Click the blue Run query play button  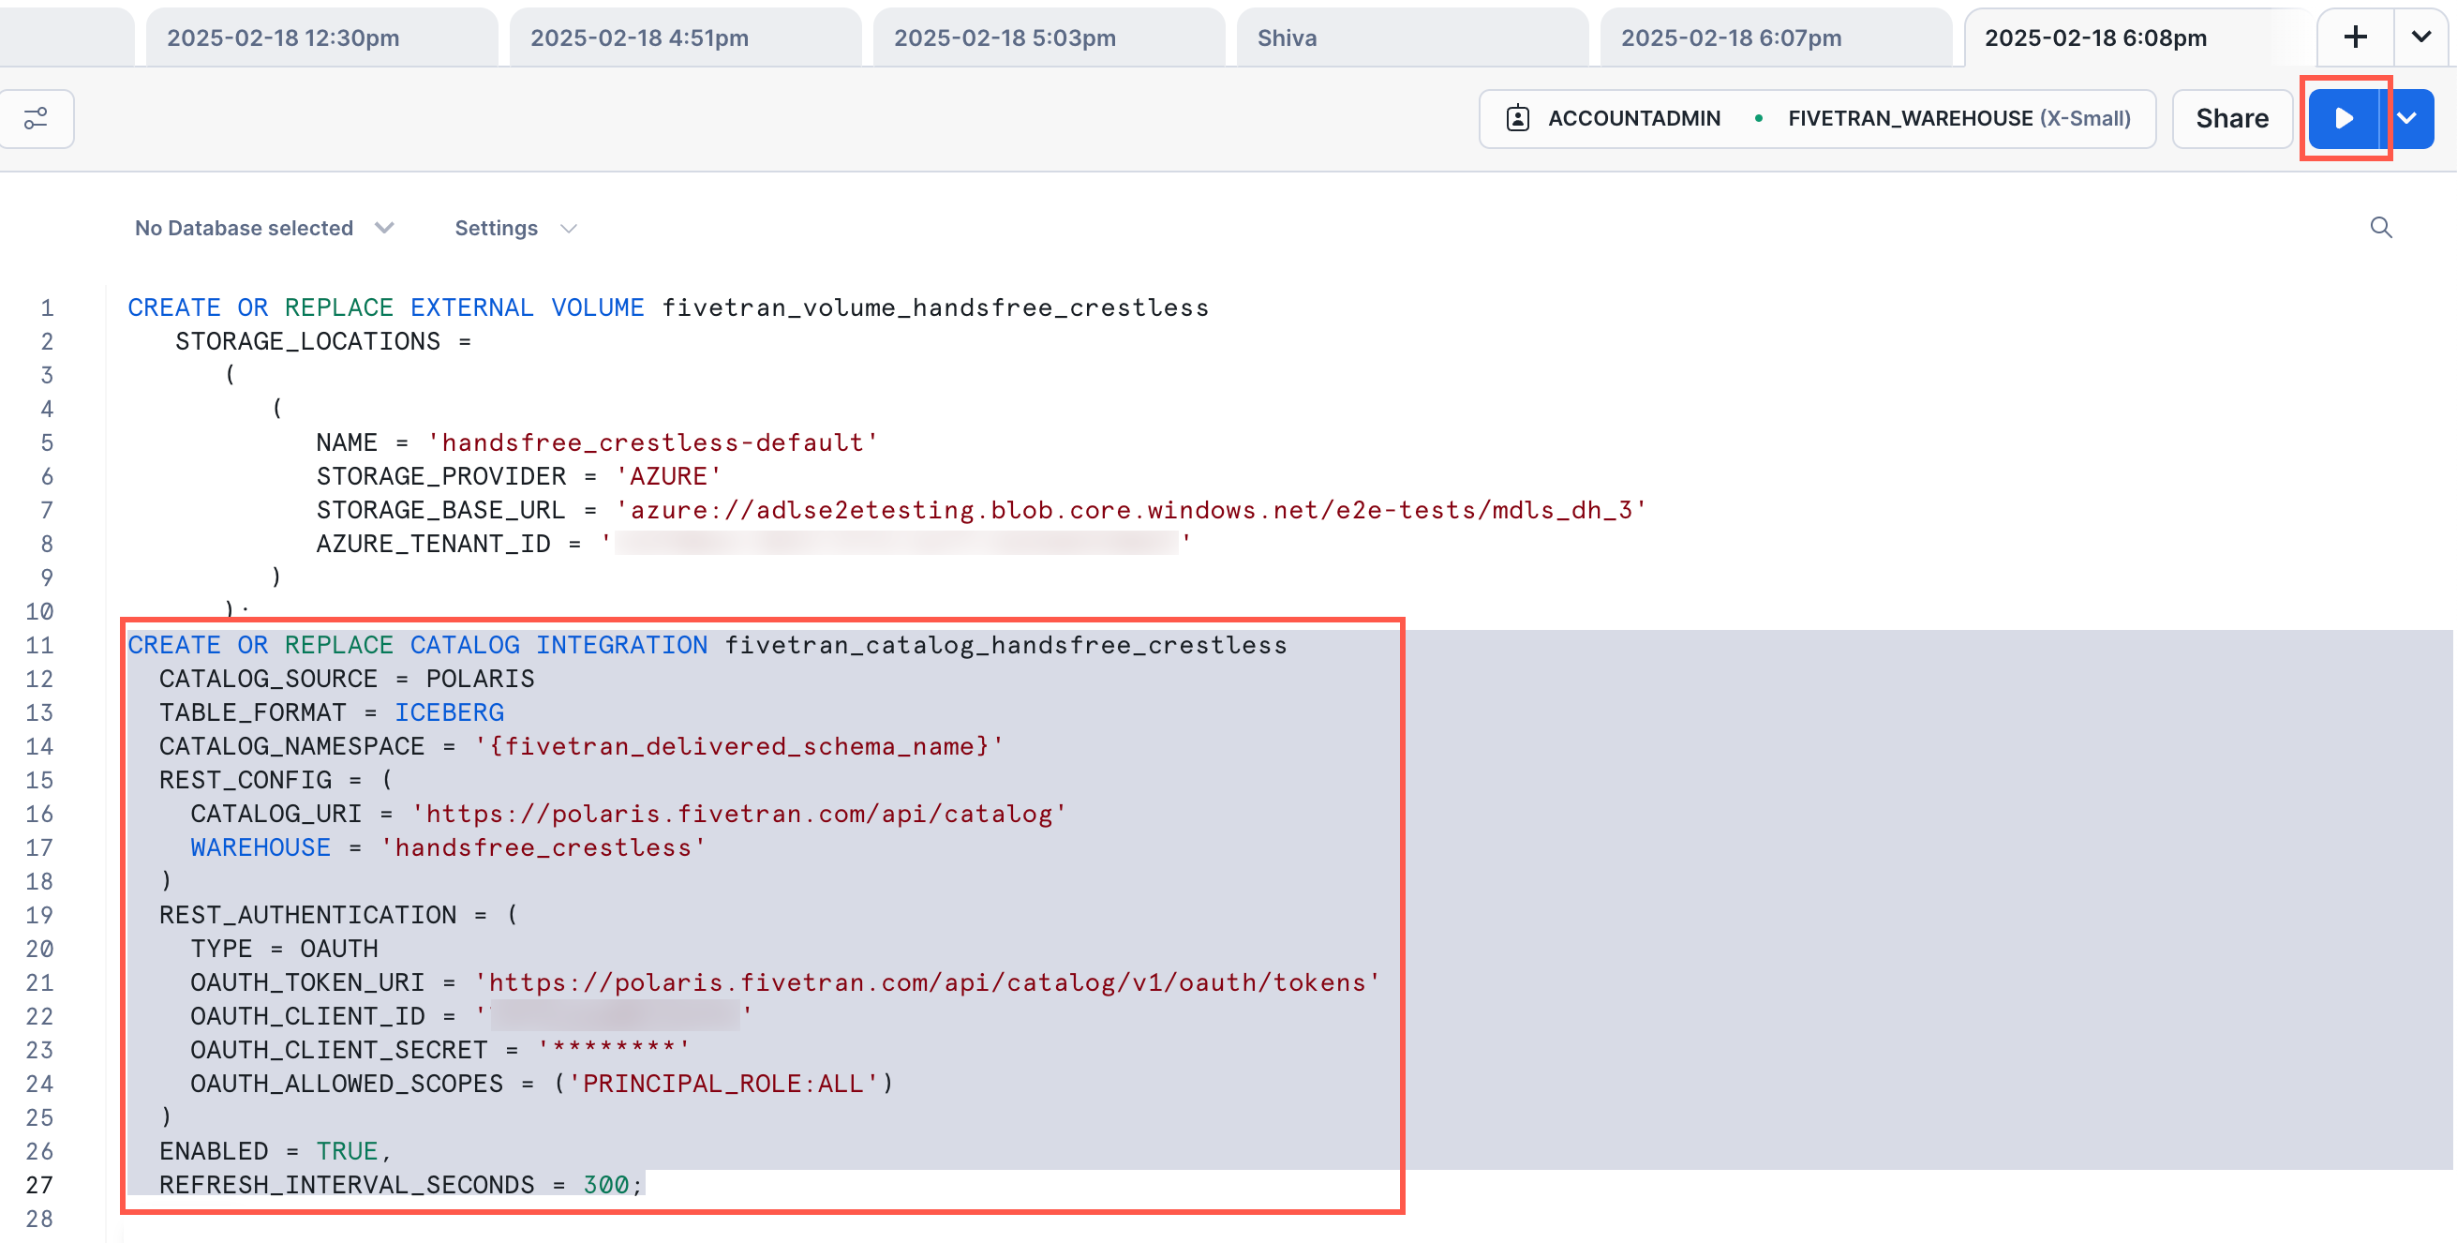[x=2345, y=118]
